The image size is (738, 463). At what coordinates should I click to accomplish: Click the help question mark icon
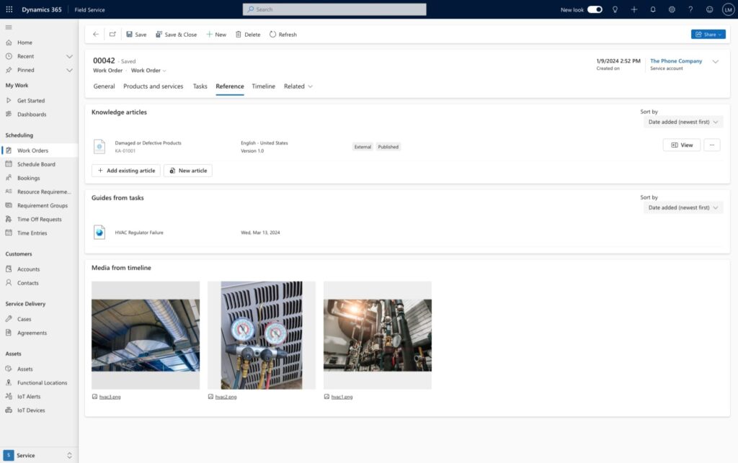coord(690,9)
